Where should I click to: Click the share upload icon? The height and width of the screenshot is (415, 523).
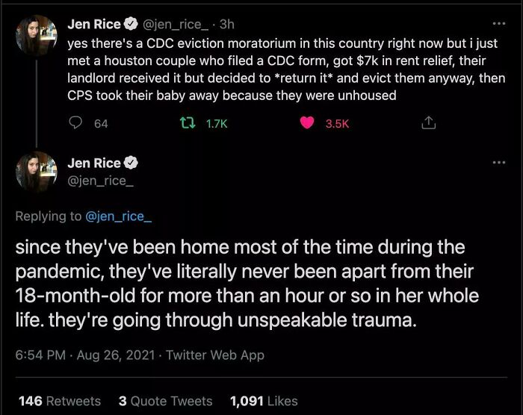point(429,124)
